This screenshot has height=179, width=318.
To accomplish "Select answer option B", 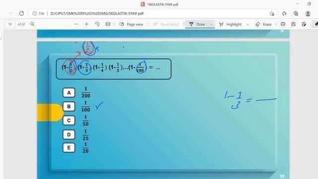I will [69, 106].
